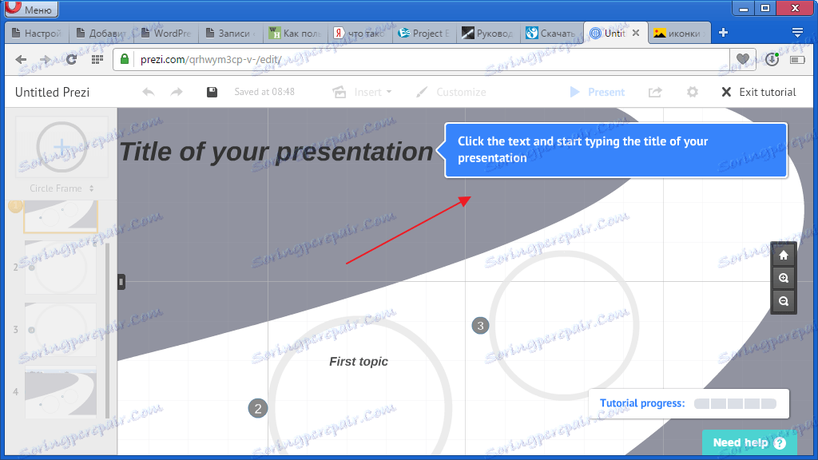
Task: Open the Opera Меню button
Action: tap(30, 8)
